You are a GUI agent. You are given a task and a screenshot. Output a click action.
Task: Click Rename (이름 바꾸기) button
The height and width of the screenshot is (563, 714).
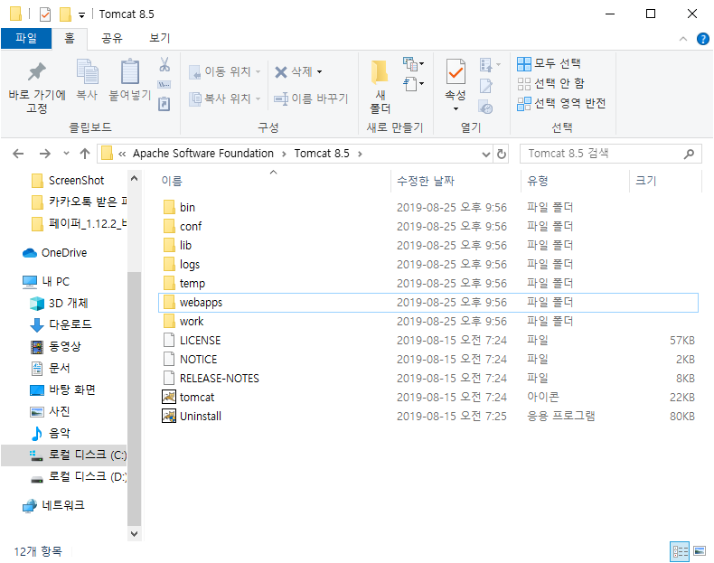(x=311, y=99)
